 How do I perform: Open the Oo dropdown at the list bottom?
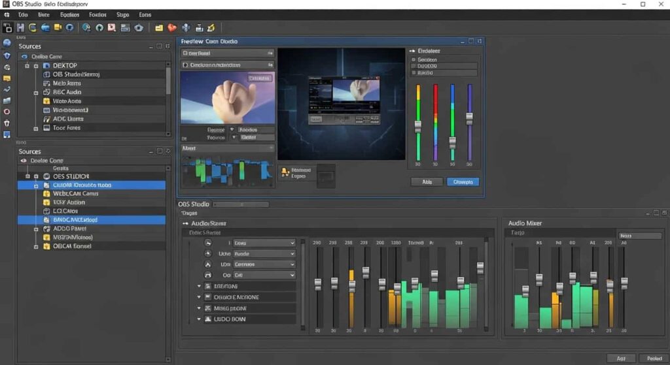click(264, 276)
